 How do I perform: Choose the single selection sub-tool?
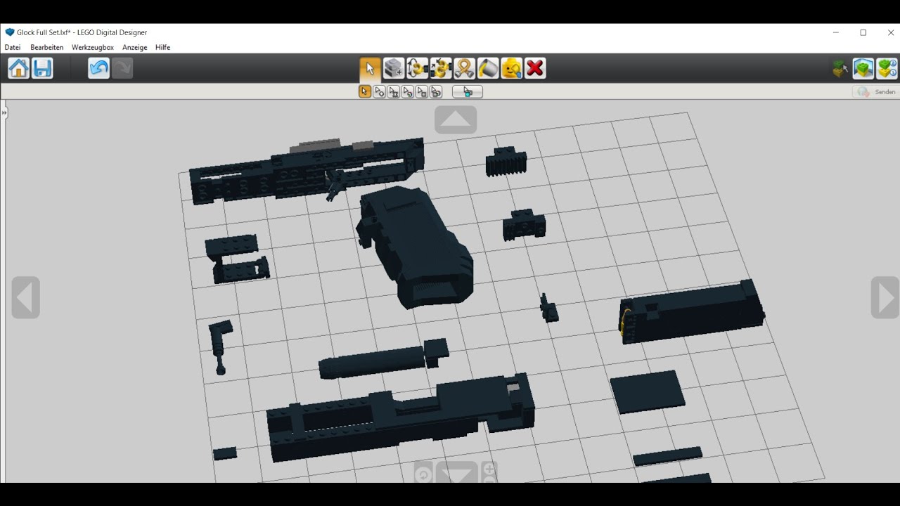[365, 91]
